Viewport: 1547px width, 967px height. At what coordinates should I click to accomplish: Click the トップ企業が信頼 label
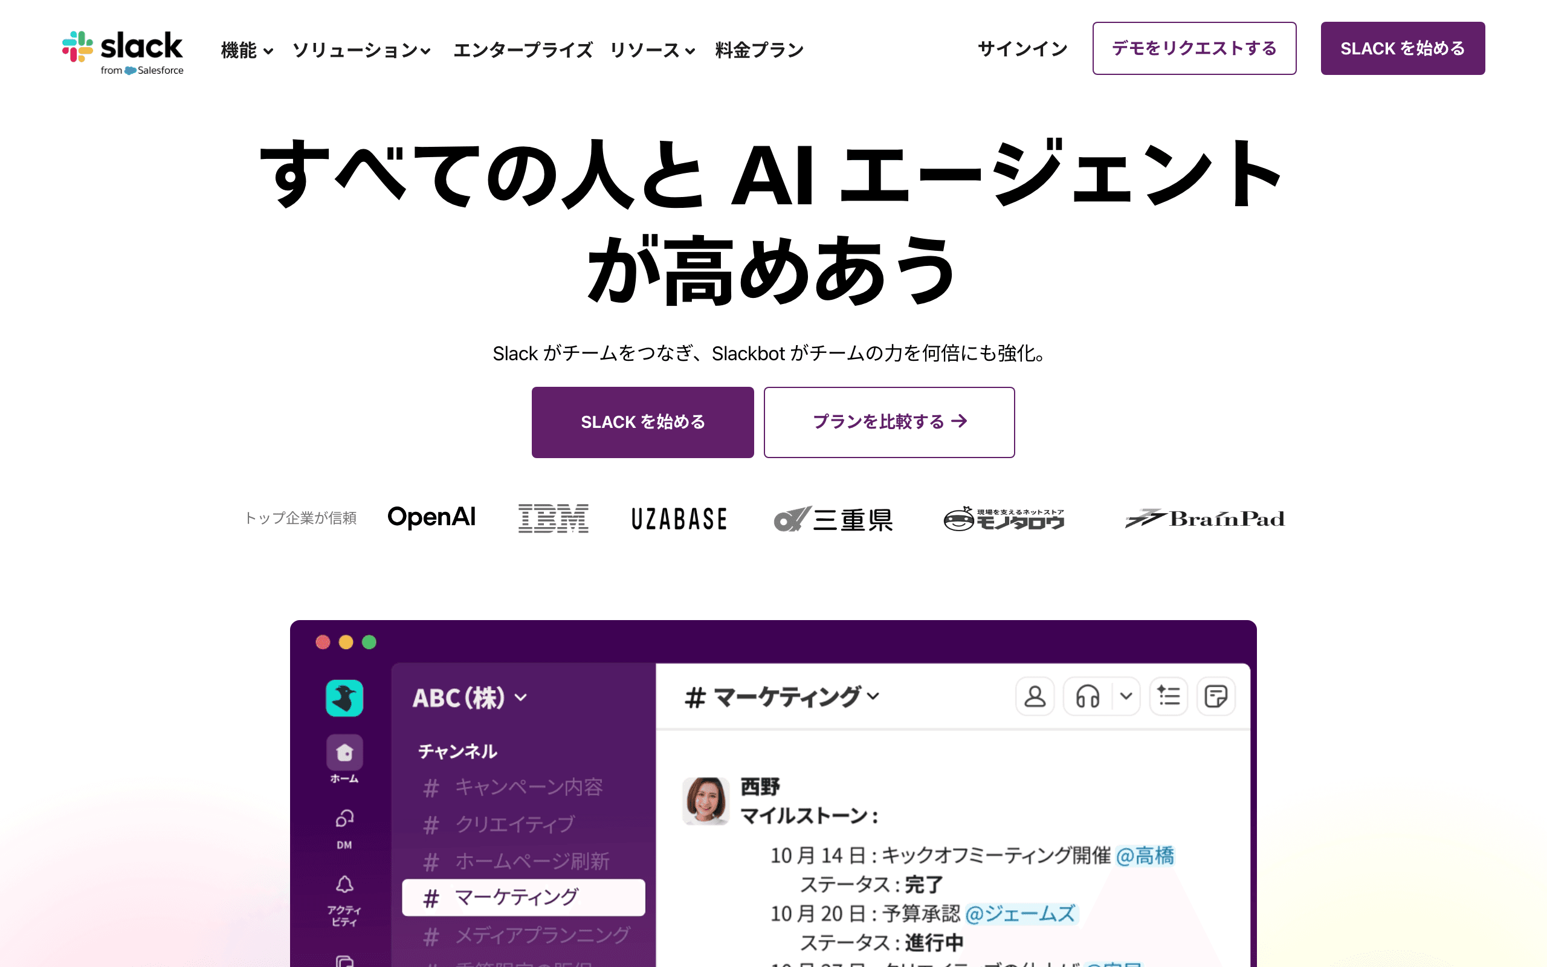click(x=300, y=518)
